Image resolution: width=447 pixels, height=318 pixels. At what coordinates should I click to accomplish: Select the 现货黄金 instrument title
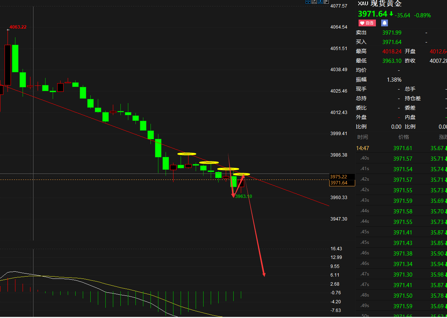[x=386, y=3]
